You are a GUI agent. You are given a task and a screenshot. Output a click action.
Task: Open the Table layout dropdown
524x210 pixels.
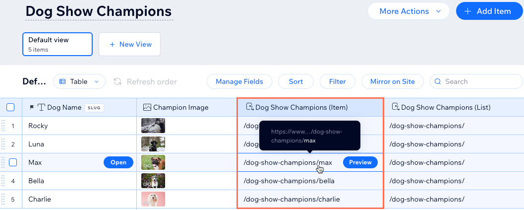coord(79,82)
